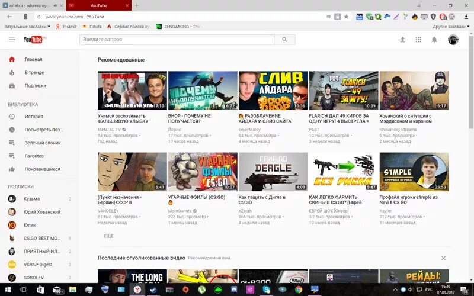Screen dimensions: 474x296
Task: Open browser downloads arrow icon
Action: pos(466,17)
